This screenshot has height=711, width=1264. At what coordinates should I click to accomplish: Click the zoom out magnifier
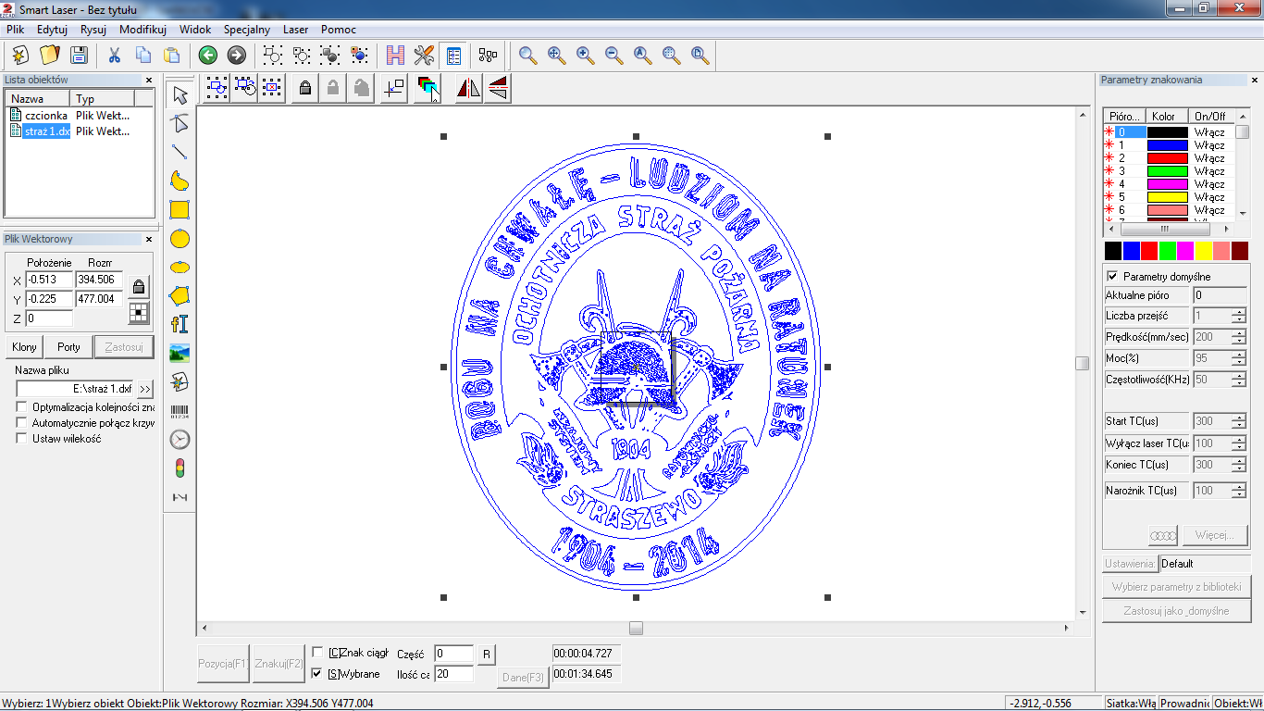click(613, 55)
